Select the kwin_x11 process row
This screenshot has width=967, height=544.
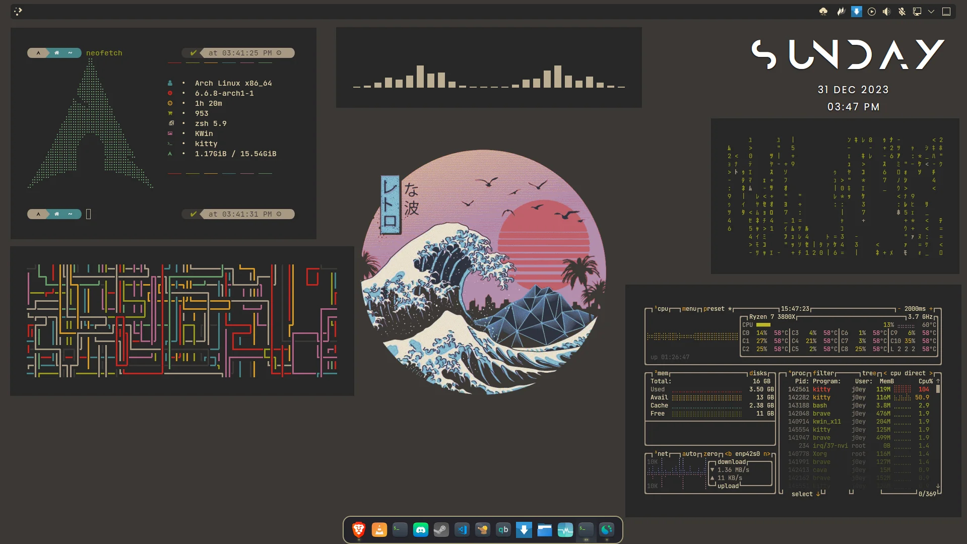point(859,422)
